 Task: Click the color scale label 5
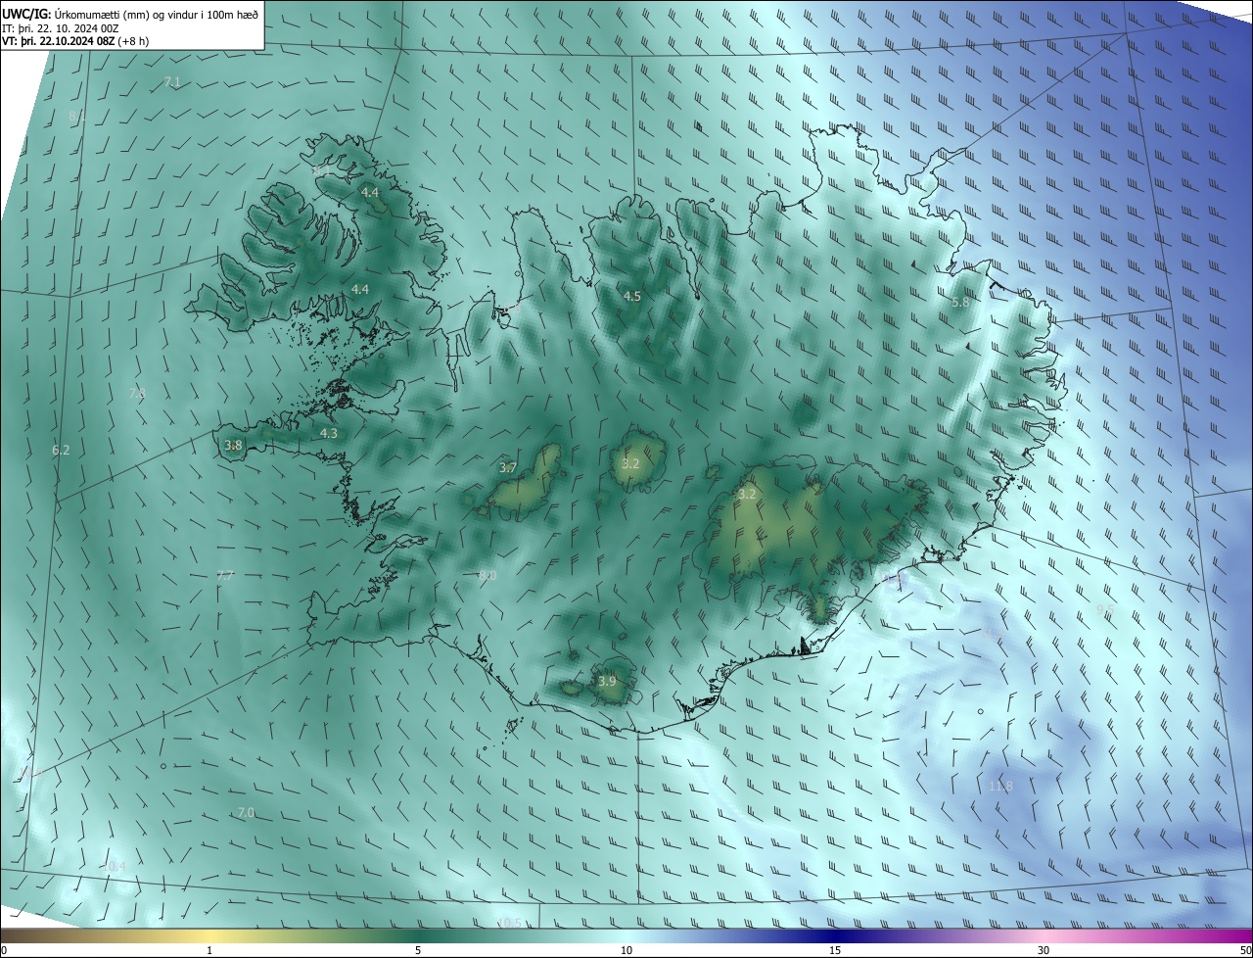[418, 951]
